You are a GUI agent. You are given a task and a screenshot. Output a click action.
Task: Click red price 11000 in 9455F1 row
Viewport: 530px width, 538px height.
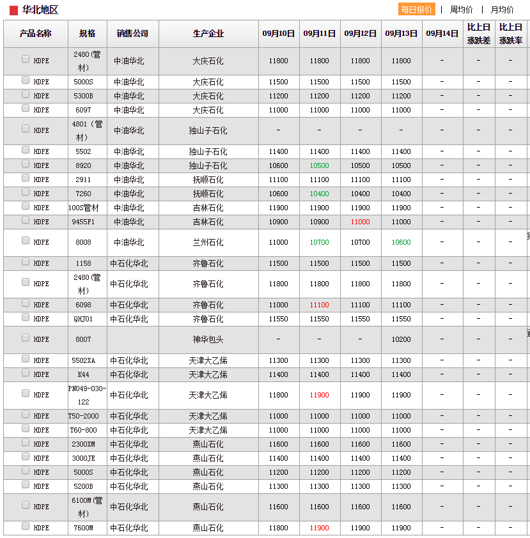[360, 222]
